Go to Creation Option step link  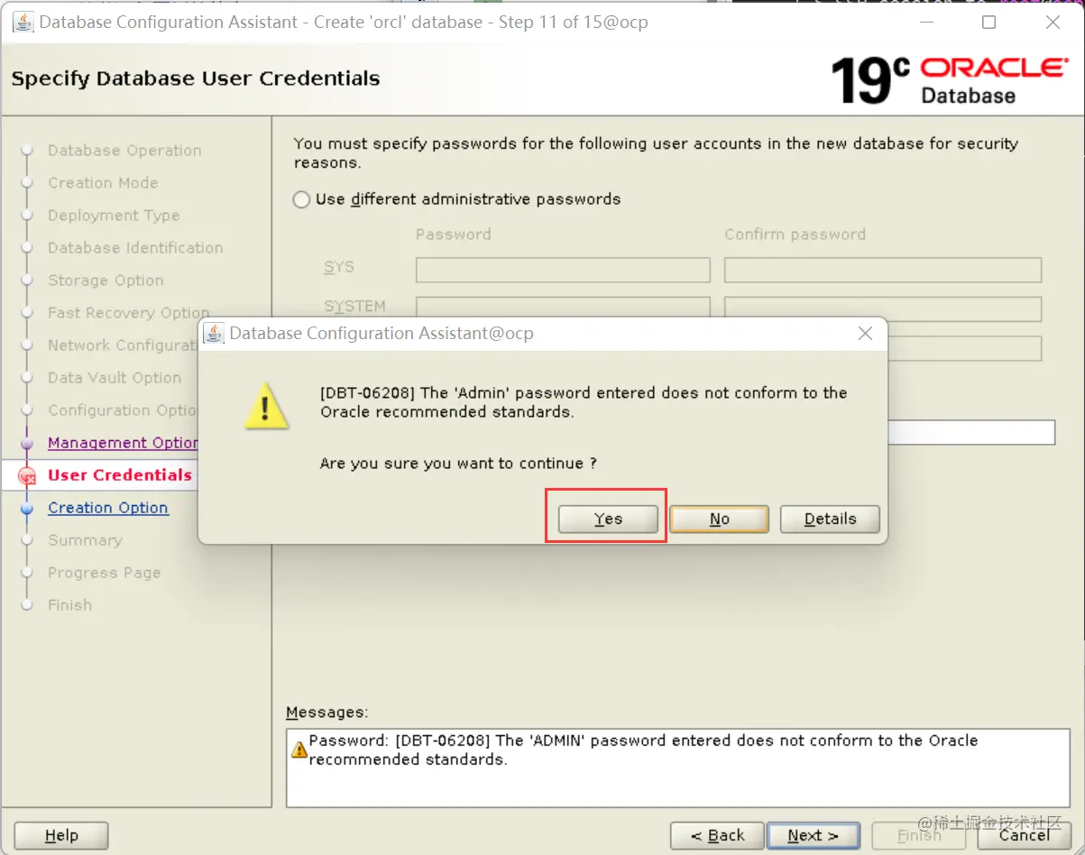click(x=108, y=508)
